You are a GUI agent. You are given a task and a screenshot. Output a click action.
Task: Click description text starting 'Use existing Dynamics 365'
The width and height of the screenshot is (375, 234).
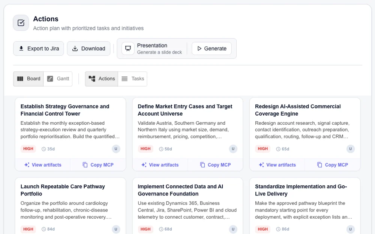coord(187,210)
